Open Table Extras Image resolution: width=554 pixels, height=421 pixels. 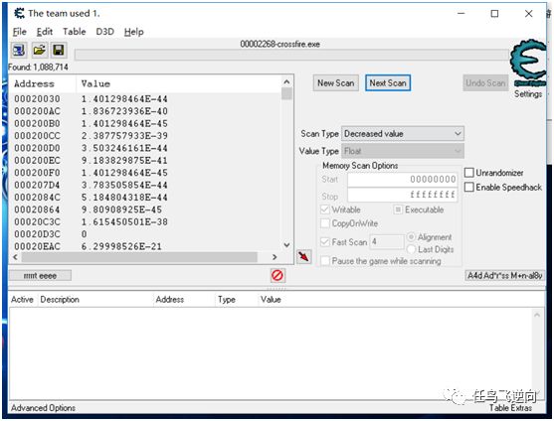(510, 408)
